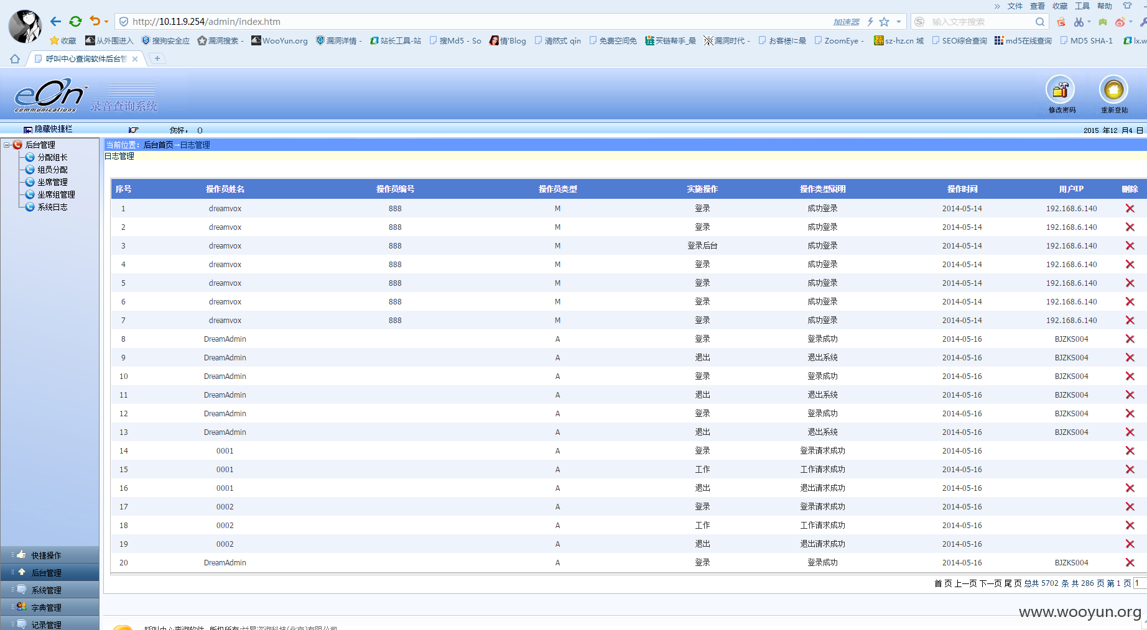
Task: Click the bookmark star in address bar
Action: pyautogui.click(x=884, y=22)
